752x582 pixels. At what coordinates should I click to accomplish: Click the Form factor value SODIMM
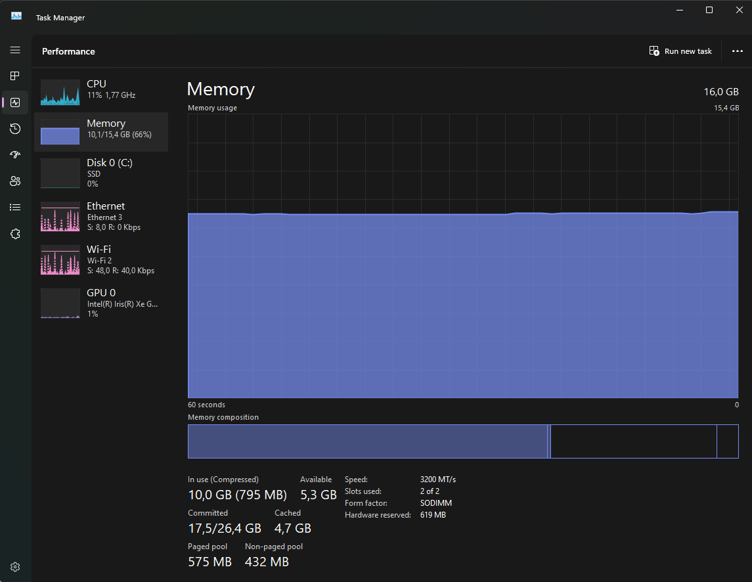[436, 503]
